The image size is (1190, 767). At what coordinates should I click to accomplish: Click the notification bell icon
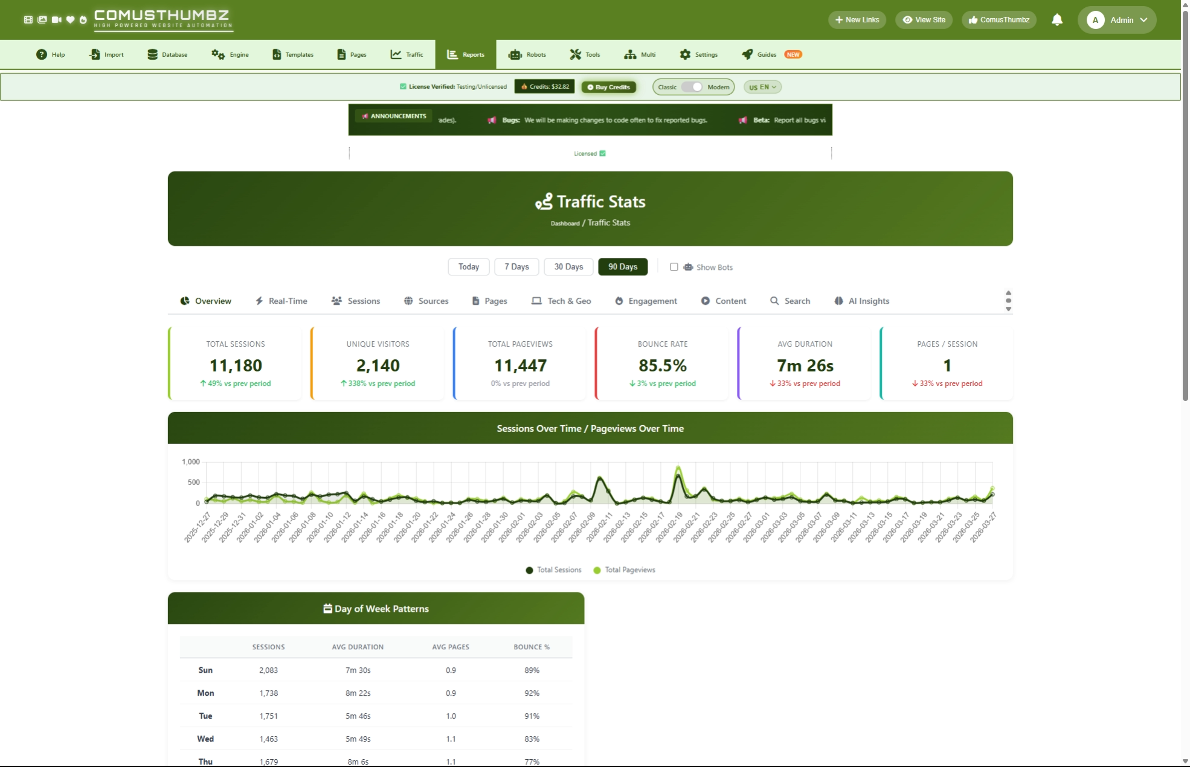click(1057, 19)
